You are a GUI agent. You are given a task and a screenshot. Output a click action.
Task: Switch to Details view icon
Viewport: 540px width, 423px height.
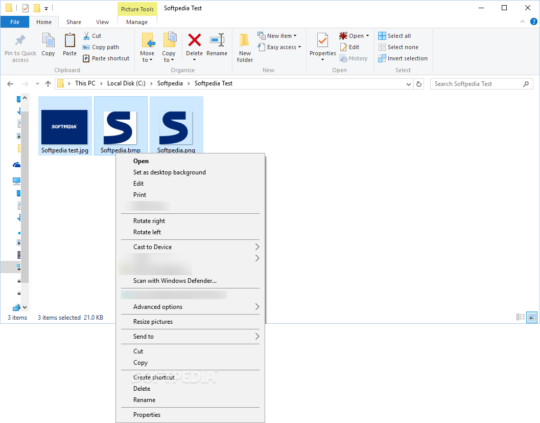click(x=521, y=317)
